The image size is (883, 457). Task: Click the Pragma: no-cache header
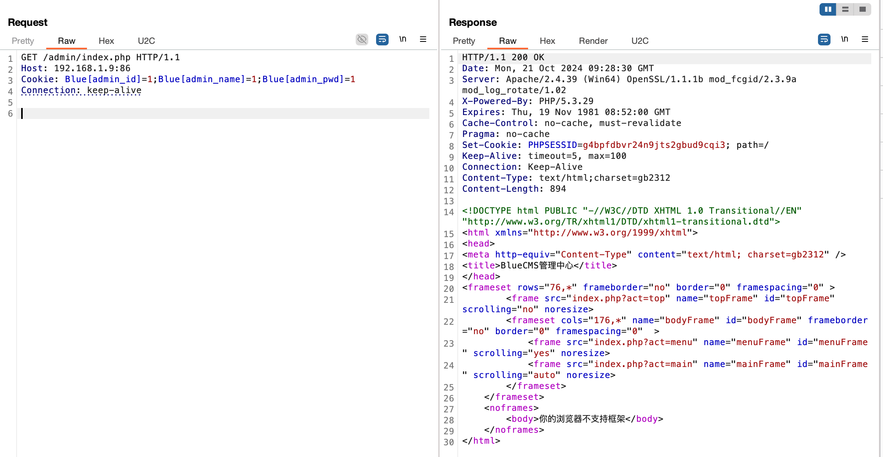click(x=506, y=134)
